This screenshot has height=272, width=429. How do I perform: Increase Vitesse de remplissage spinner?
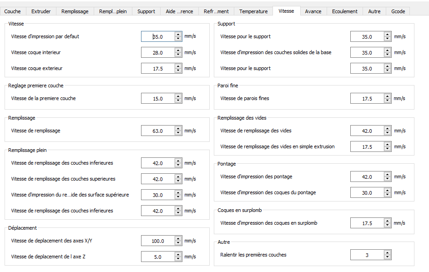178,129
